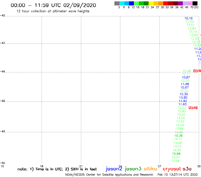
Task: Click the pink swatch in the color scale
Action: [190, 4]
